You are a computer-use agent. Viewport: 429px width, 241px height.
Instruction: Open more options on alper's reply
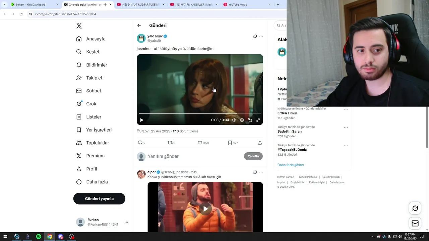tap(261, 172)
